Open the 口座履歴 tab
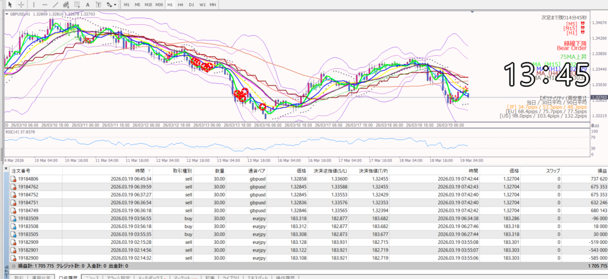 (x=67, y=276)
